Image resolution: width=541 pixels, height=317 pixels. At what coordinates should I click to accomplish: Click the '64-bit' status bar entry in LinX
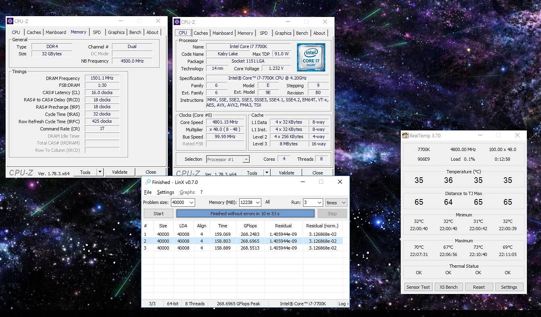tap(173, 304)
